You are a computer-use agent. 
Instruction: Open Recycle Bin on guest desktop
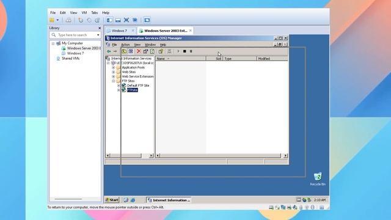[x=318, y=179]
